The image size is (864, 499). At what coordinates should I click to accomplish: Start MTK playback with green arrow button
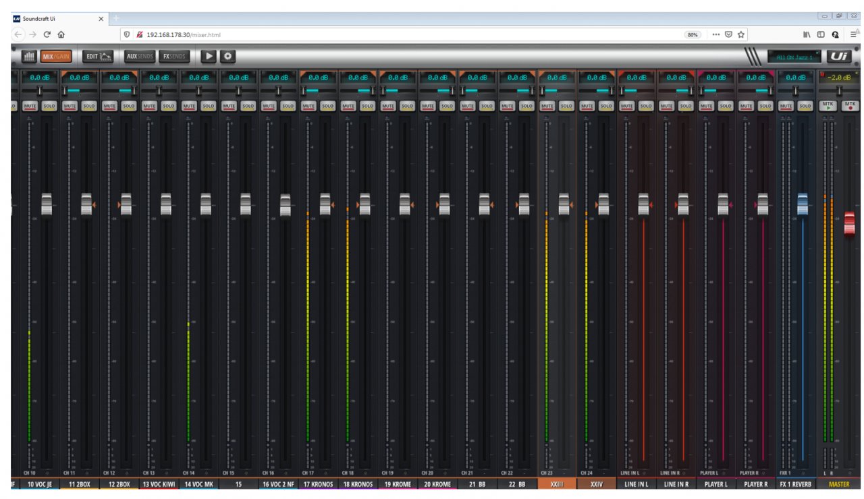[828, 106]
